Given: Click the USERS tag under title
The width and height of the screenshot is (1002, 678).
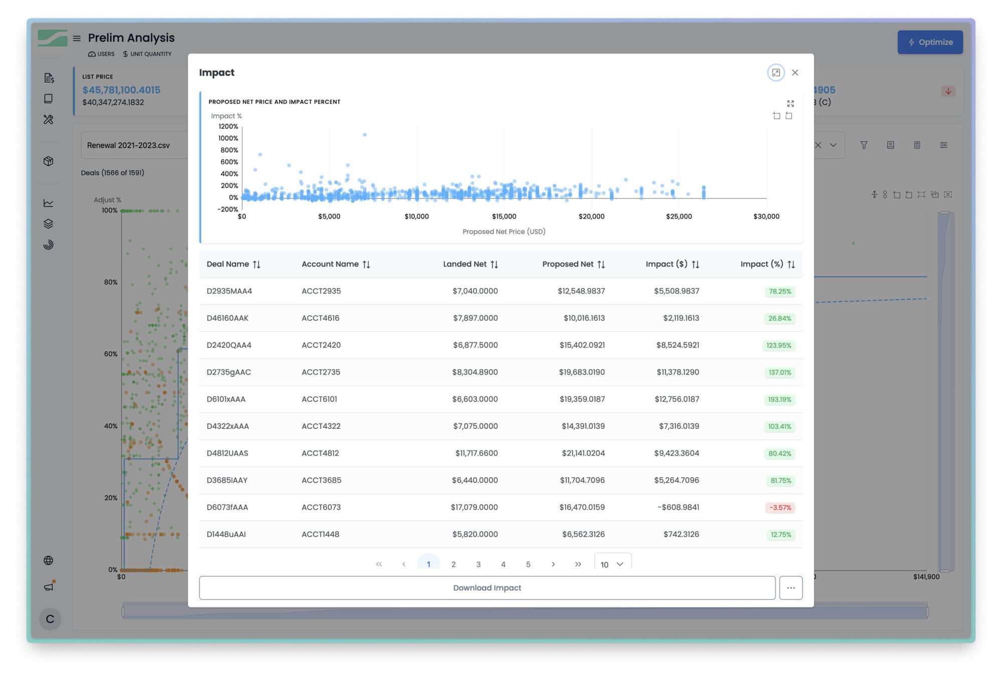Looking at the screenshot, I should click(101, 54).
